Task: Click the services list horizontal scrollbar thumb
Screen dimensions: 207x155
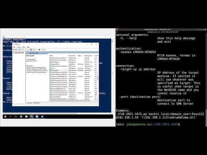Action: (x=71, y=100)
